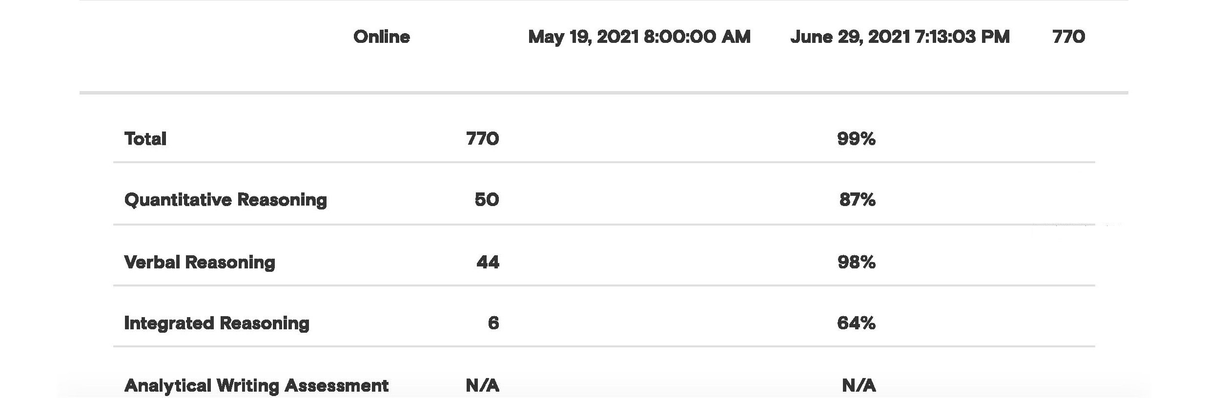Click the 98% verbal percentile
Image resolution: width=1208 pixels, height=398 pixels.
point(856,263)
